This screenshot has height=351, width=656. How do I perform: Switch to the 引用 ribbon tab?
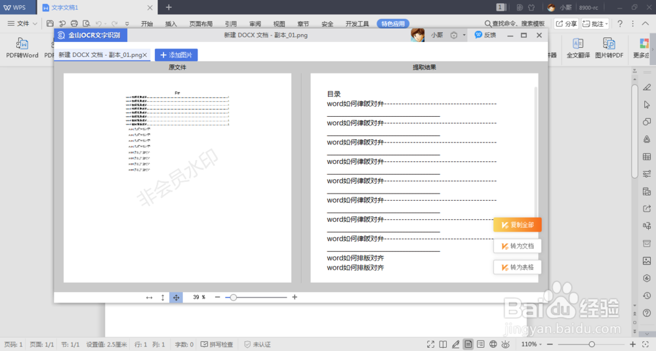coord(230,24)
